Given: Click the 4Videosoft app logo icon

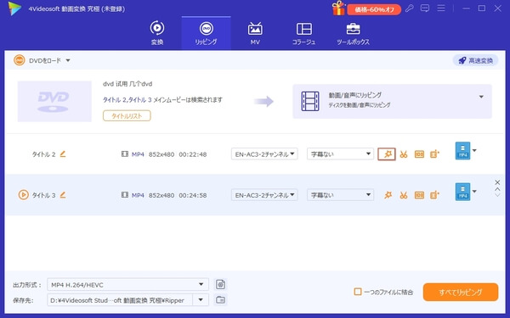Looking at the screenshot, I should tap(14, 8).
